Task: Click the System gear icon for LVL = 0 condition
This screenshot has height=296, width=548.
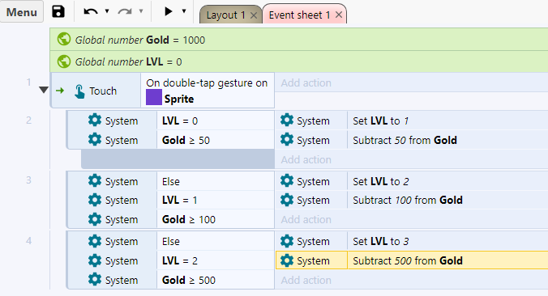Action: coord(95,121)
